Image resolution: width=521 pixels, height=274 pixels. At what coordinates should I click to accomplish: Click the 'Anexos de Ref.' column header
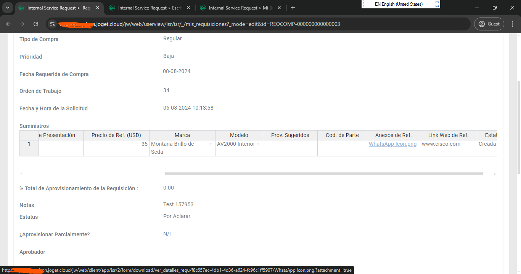tap(394, 135)
